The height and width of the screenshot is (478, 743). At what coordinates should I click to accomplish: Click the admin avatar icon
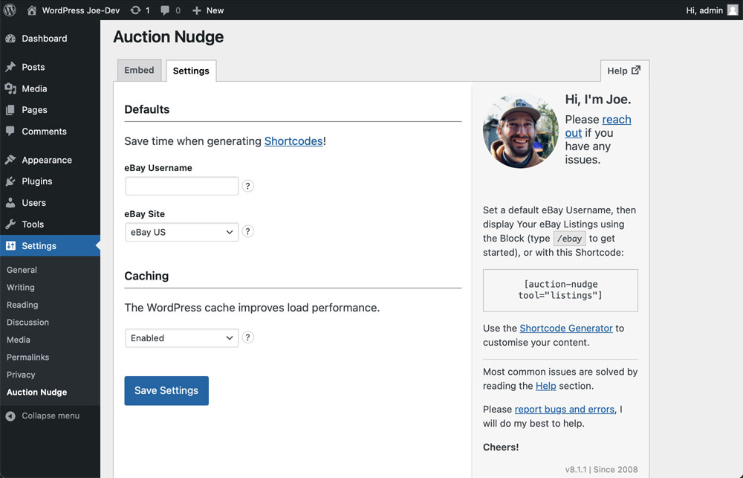click(x=733, y=10)
